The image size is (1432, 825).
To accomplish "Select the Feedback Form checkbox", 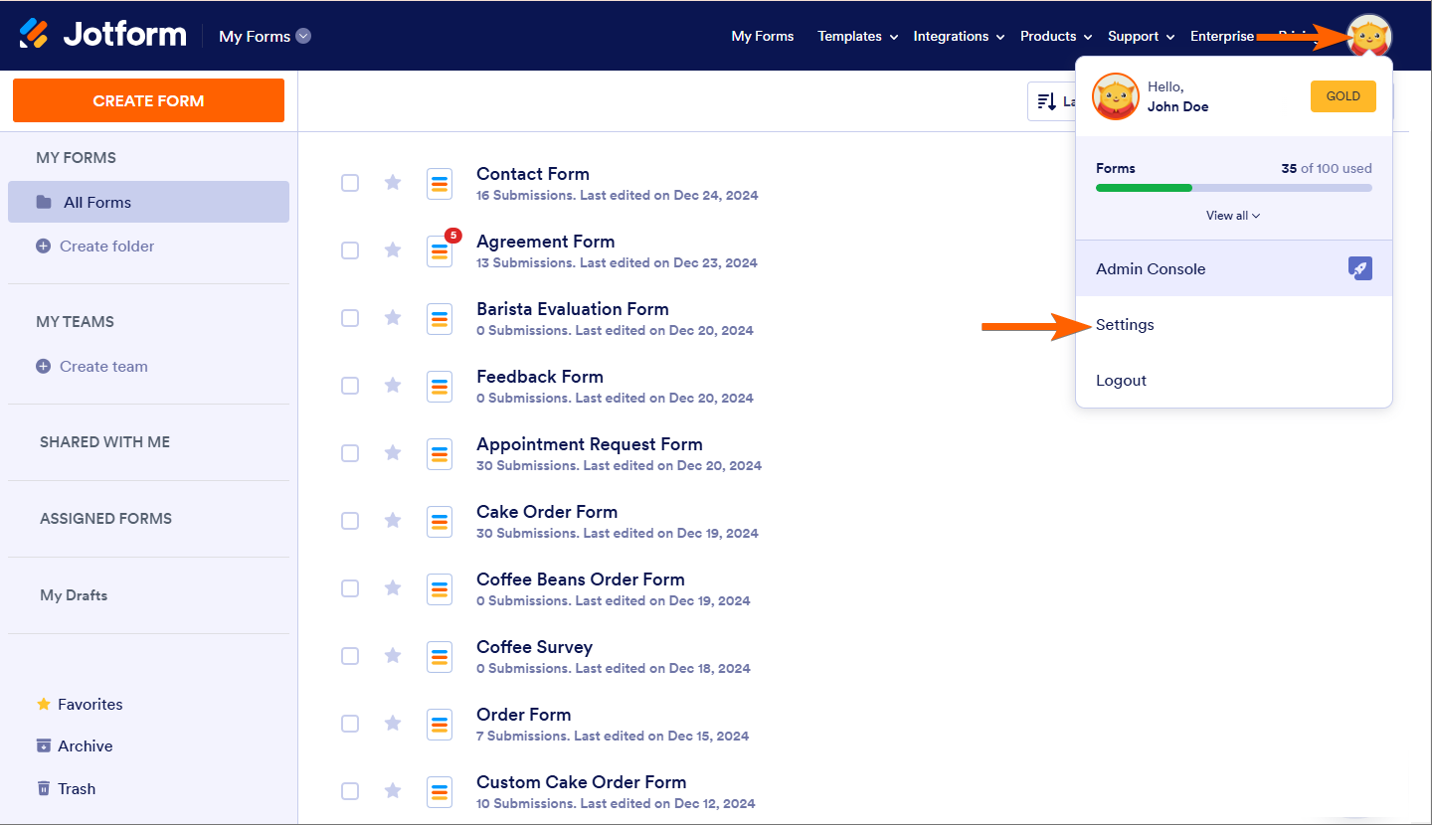I will (x=350, y=386).
